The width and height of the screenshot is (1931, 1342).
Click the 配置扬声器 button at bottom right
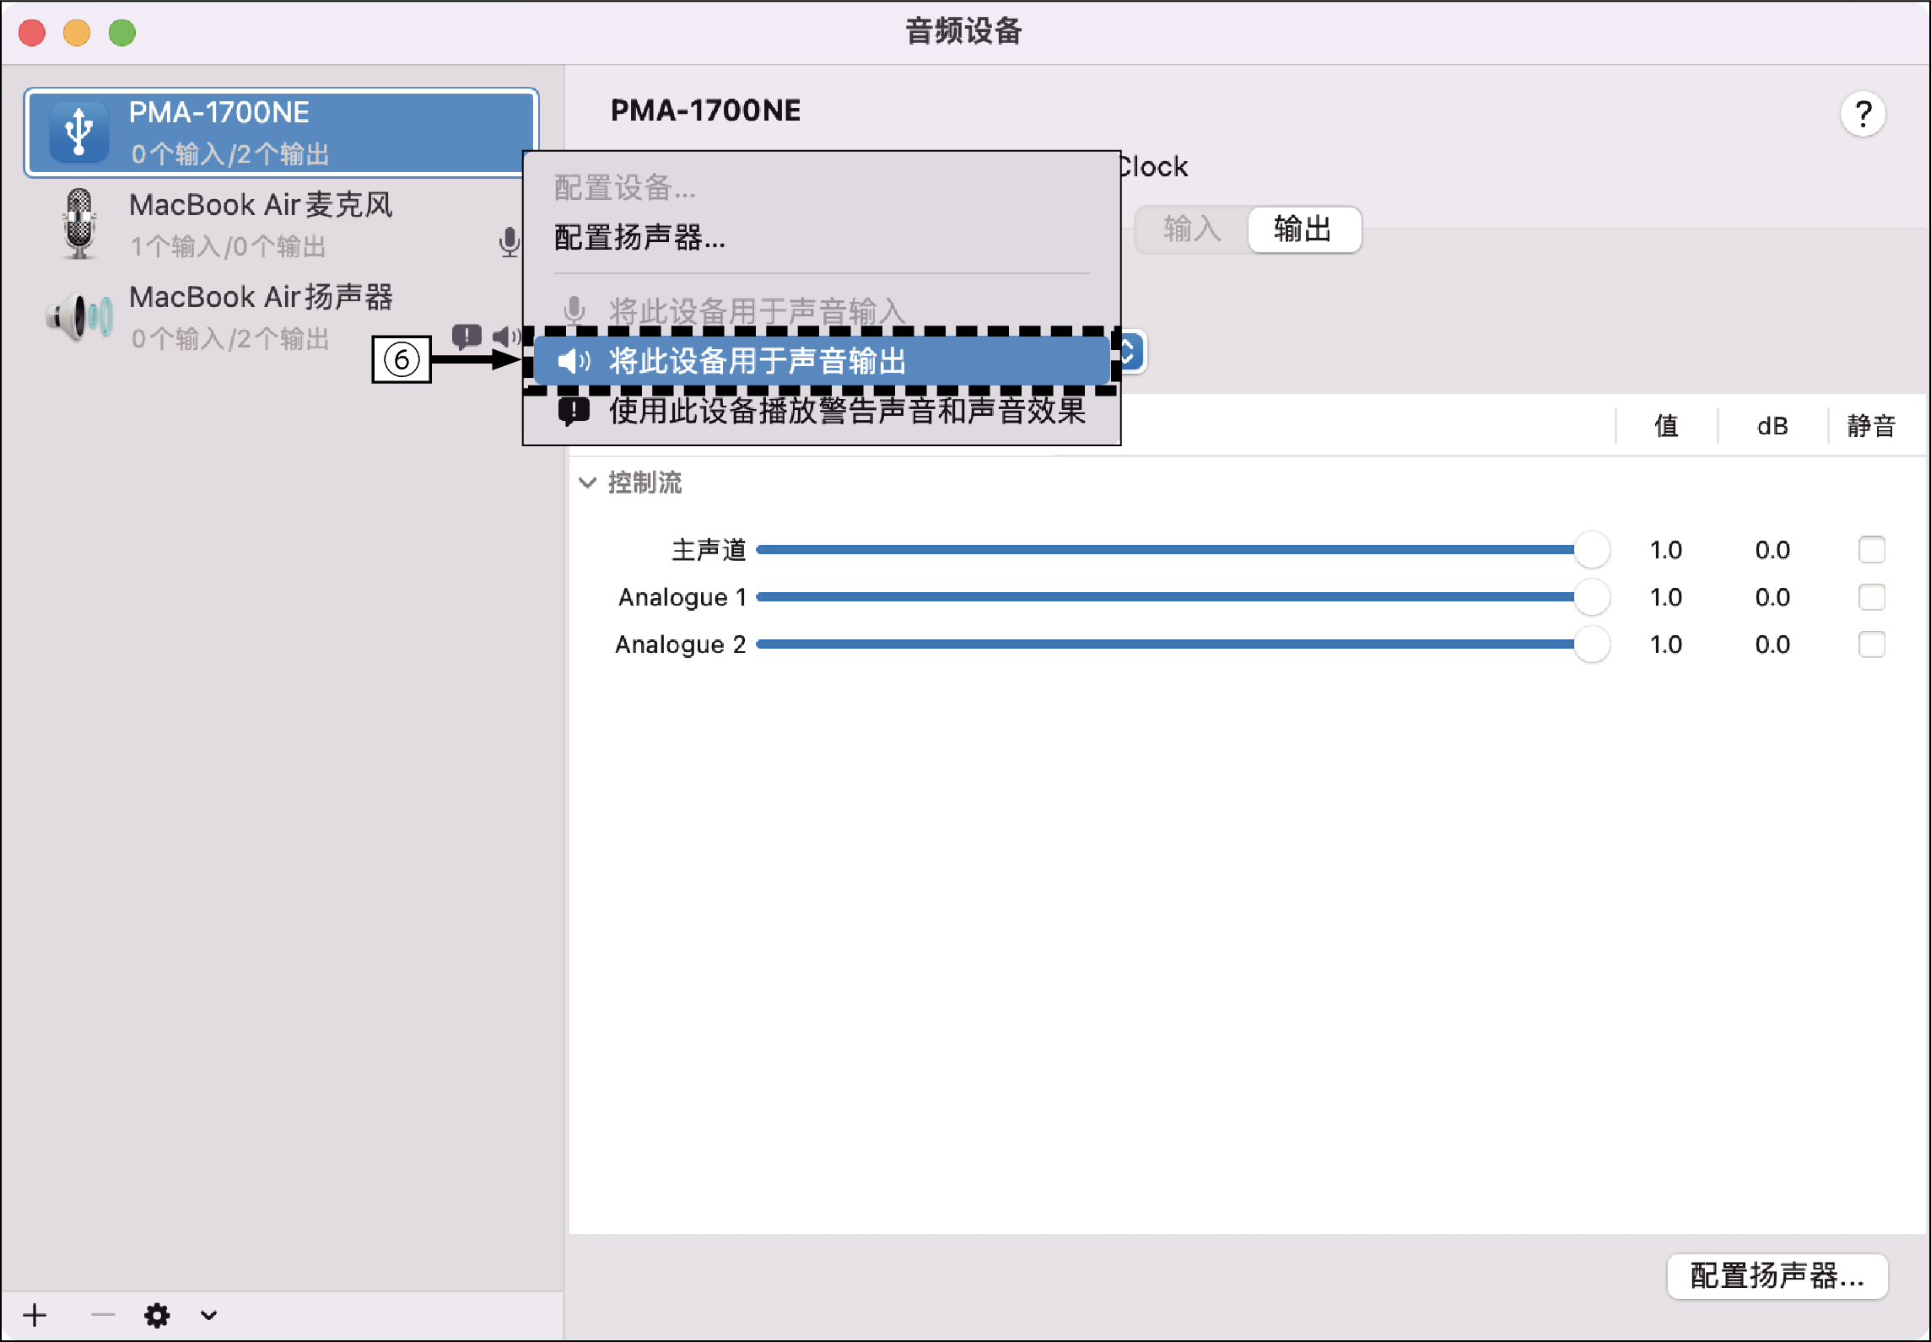click(1777, 1276)
